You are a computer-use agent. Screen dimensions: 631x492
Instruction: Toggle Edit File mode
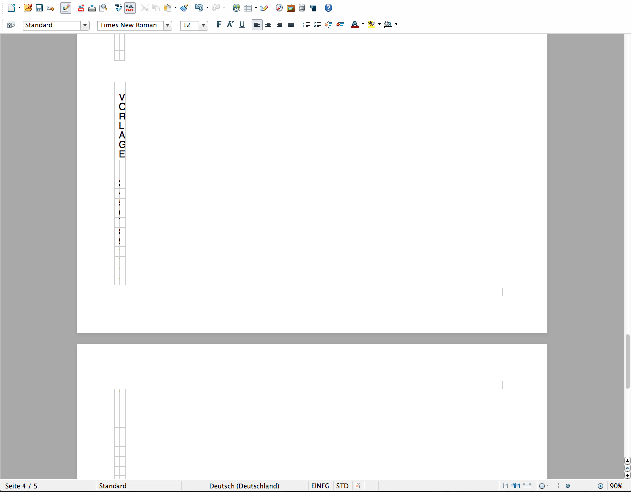[x=66, y=8]
